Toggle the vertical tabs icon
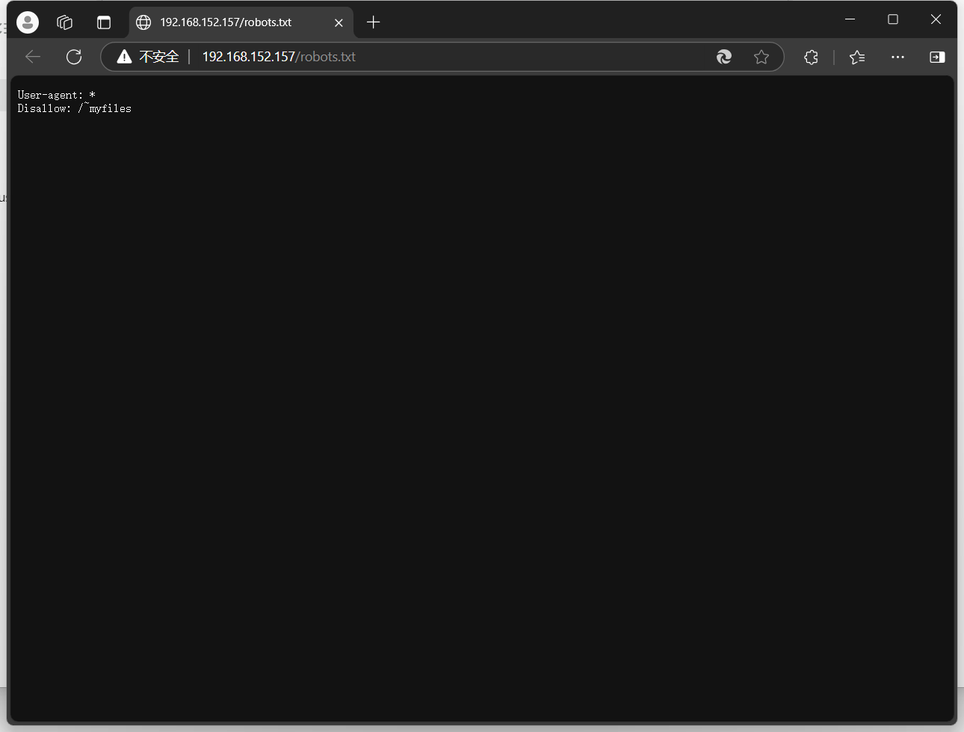Screen dimensions: 964x732 pos(104,22)
